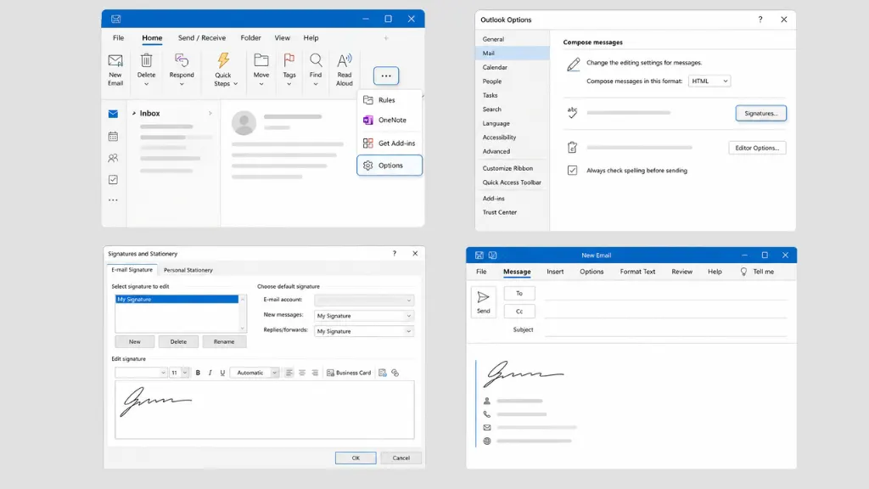The width and height of the screenshot is (869, 489).
Task: Insert a Business Card into the signature
Action: click(x=349, y=374)
